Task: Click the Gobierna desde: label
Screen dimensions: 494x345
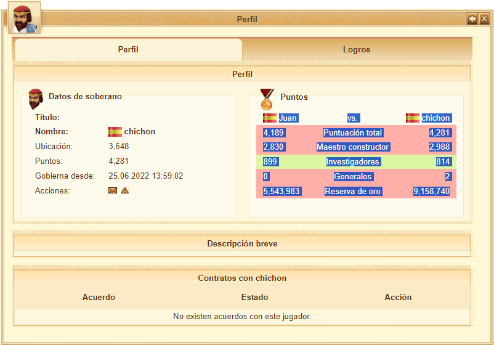Action: [x=65, y=176]
